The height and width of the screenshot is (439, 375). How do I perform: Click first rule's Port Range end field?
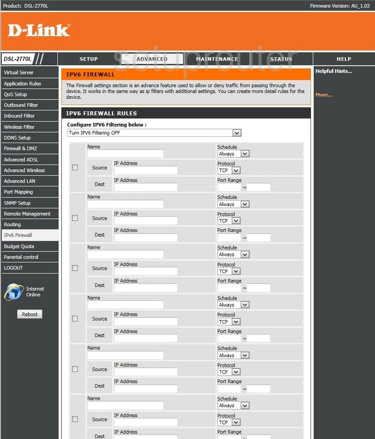(x=259, y=187)
